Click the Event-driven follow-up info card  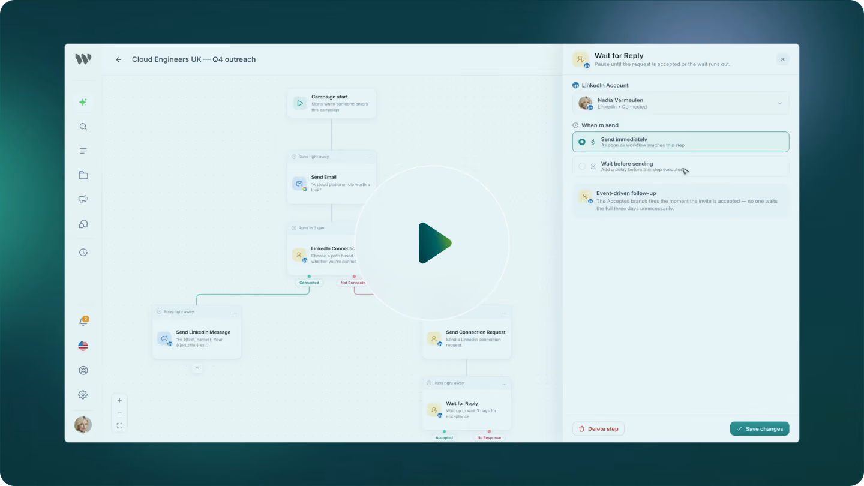tap(680, 201)
